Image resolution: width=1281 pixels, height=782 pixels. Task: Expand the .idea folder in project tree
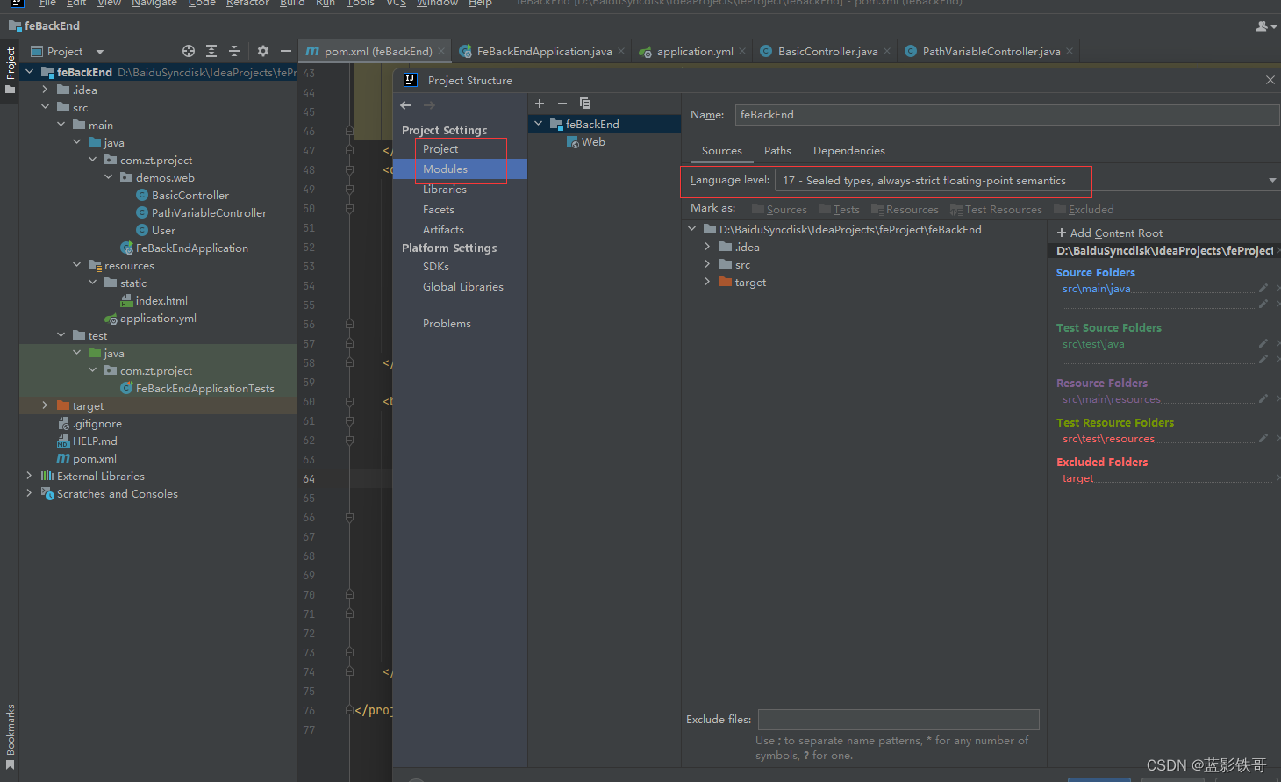[46, 90]
